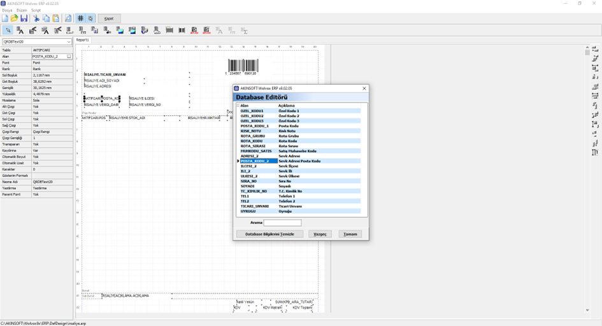Select the POSTA_KODU_1 row

[x=300, y=126]
